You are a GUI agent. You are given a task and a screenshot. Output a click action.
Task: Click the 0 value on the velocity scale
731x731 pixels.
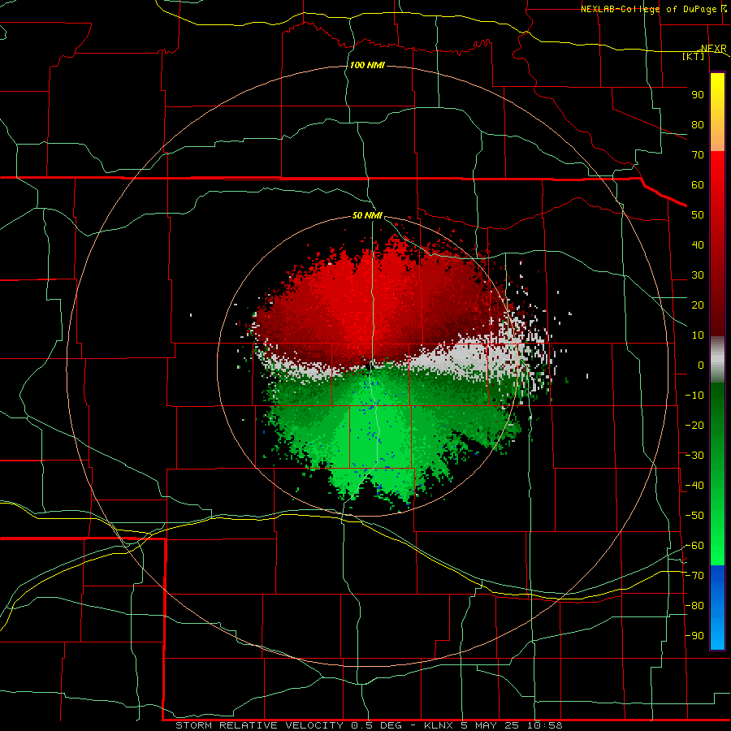(701, 365)
